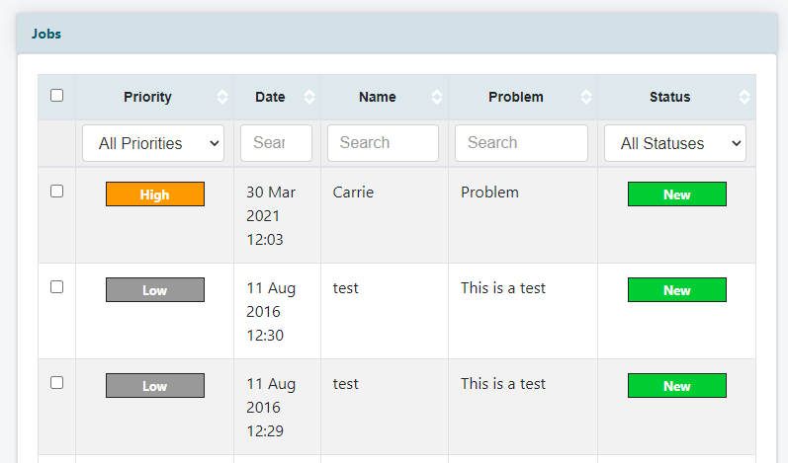Open the All Priorities filter dropdown

153,143
